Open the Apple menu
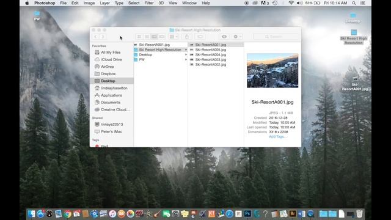 click(27, 3)
